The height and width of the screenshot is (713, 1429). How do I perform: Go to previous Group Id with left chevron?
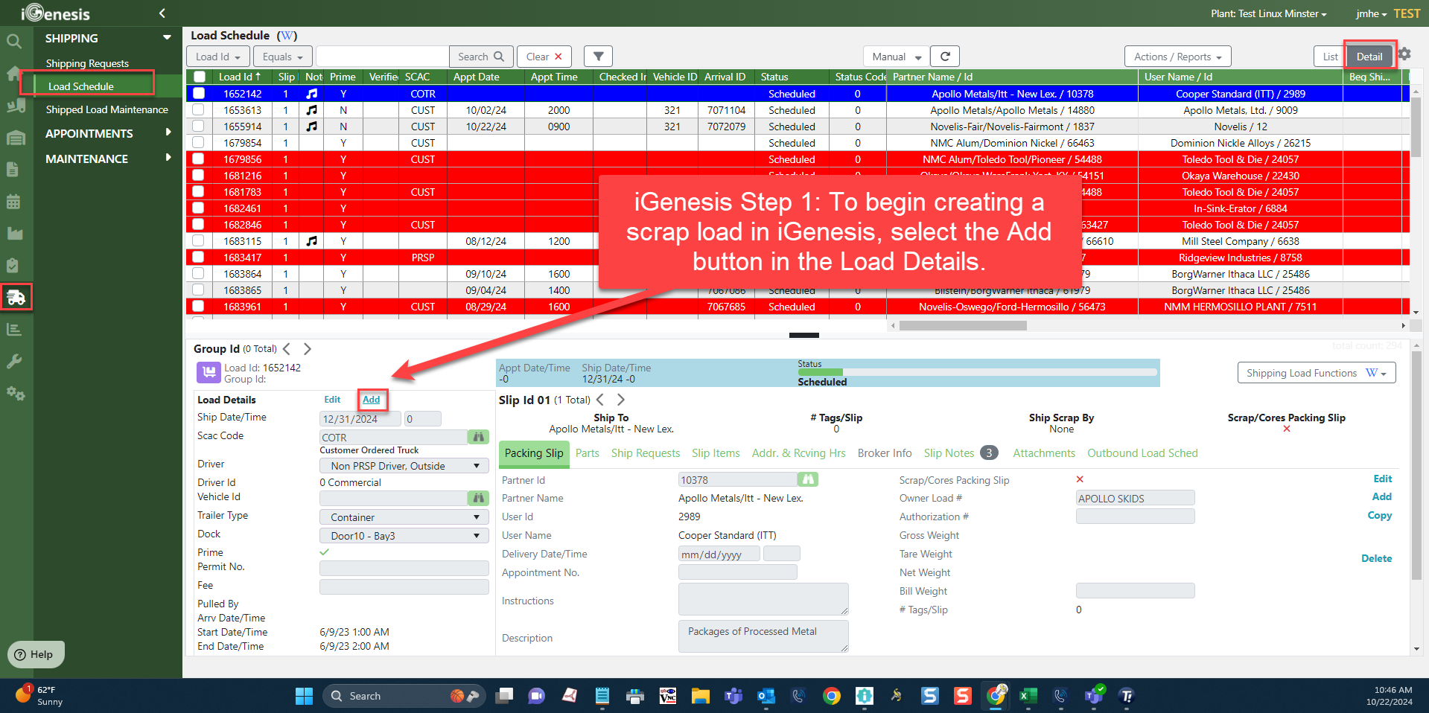(x=287, y=348)
